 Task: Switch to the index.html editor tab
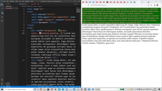[34, 4]
